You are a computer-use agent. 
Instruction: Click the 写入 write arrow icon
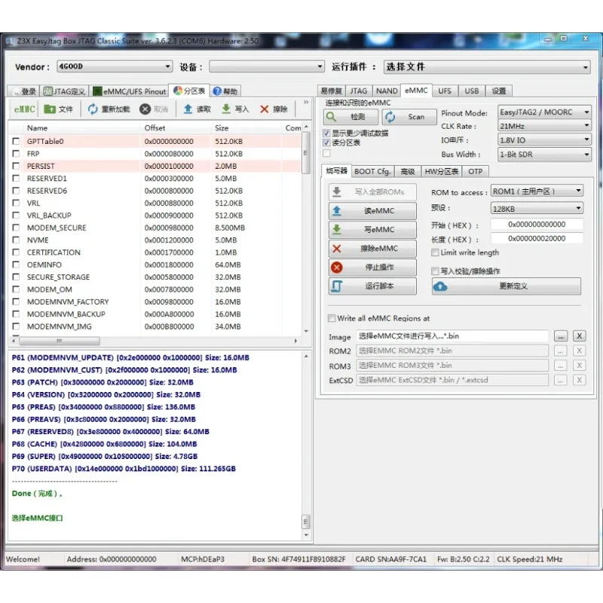coord(226,109)
